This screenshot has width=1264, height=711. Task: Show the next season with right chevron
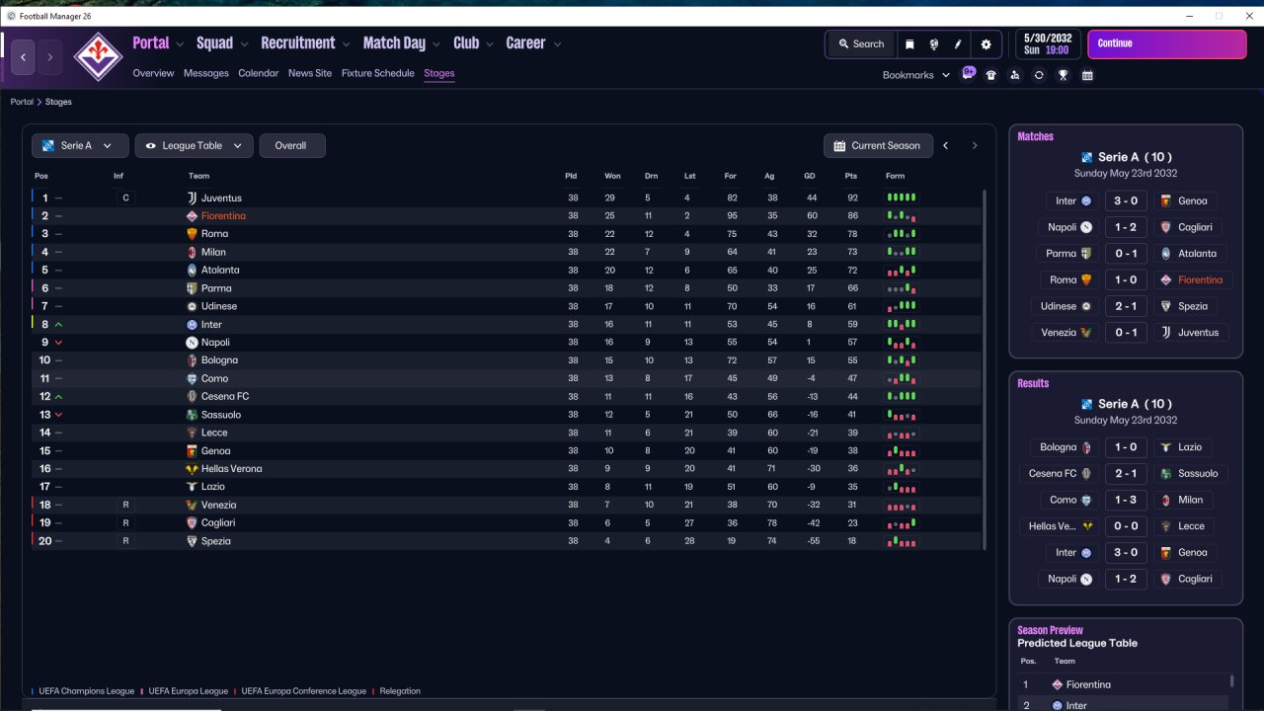pos(975,146)
